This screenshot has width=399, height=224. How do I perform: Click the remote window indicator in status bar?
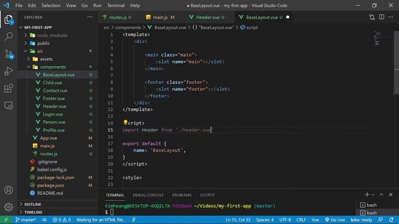point(6,220)
